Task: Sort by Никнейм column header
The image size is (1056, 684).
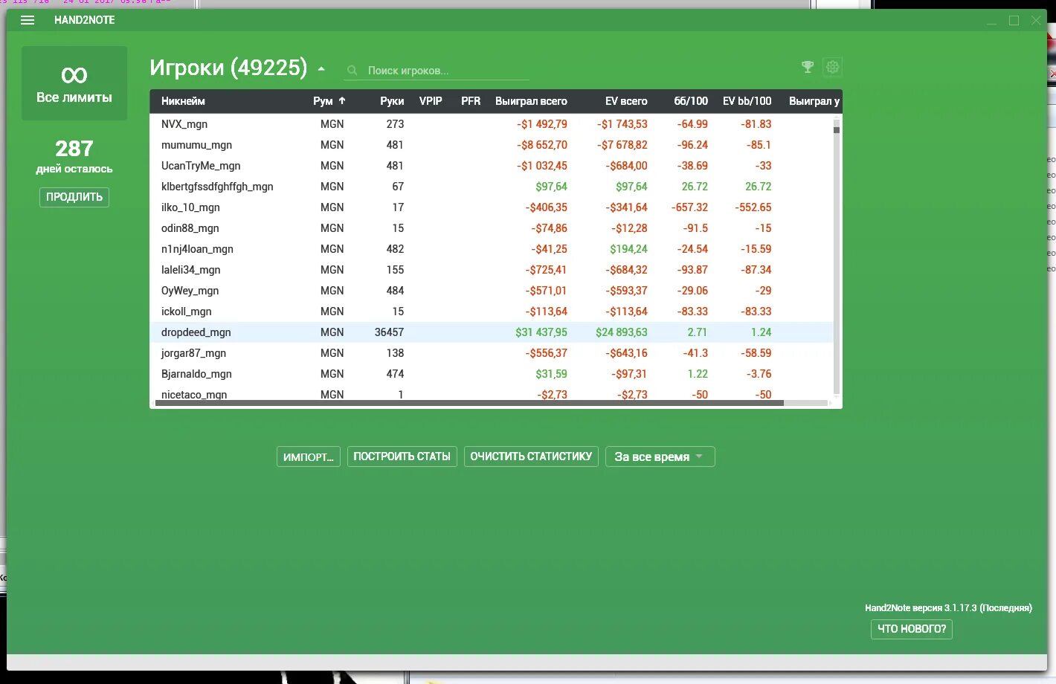Action: point(183,101)
